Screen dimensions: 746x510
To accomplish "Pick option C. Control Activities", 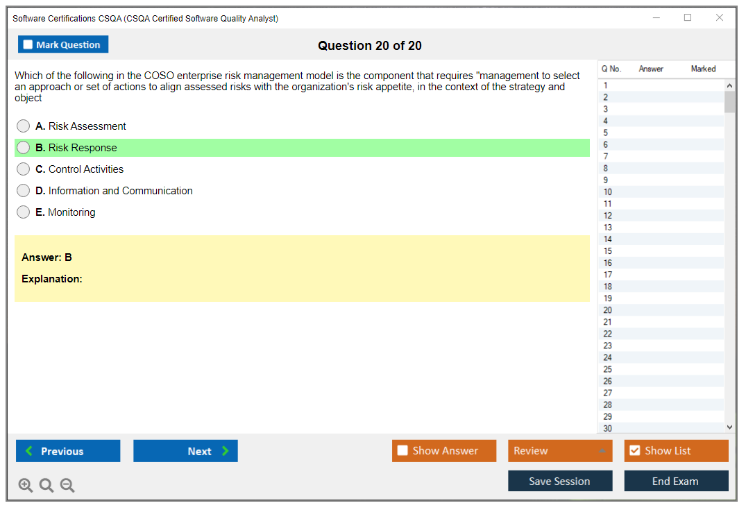I will [x=24, y=169].
